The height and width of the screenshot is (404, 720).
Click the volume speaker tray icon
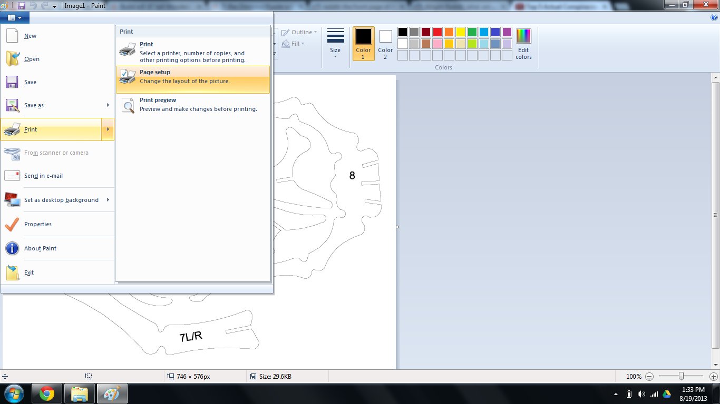641,394
